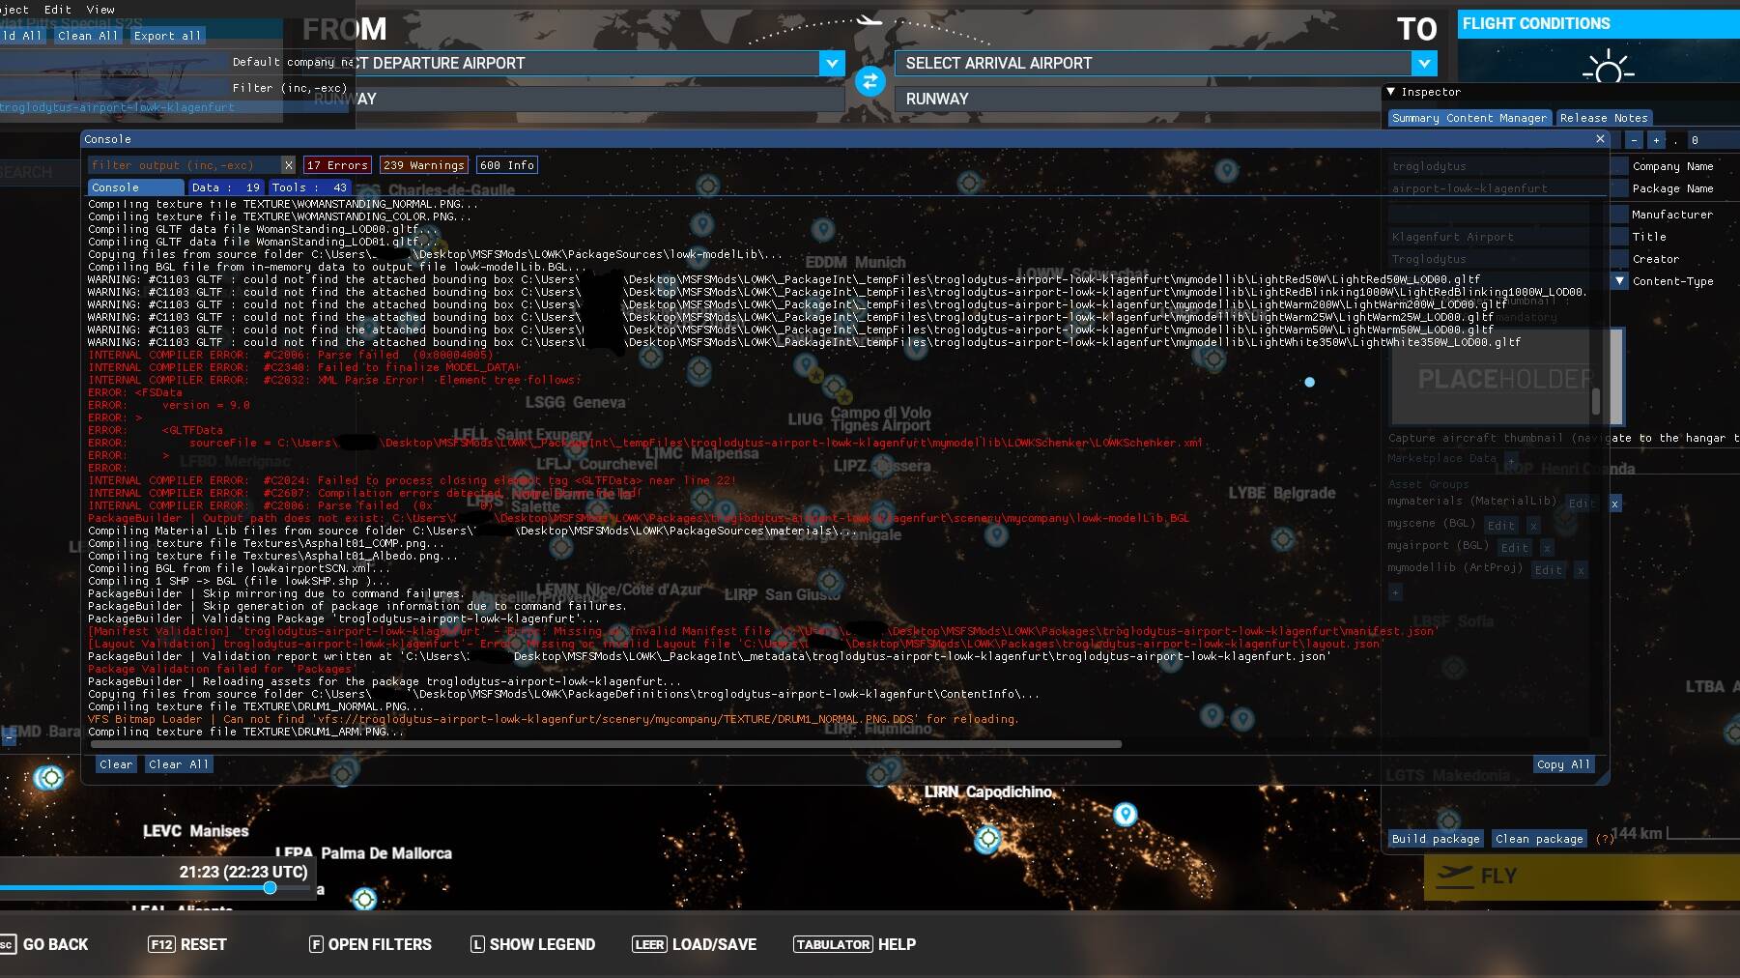
Task: Click the console filter output input field
Action: tap(184, 164)
